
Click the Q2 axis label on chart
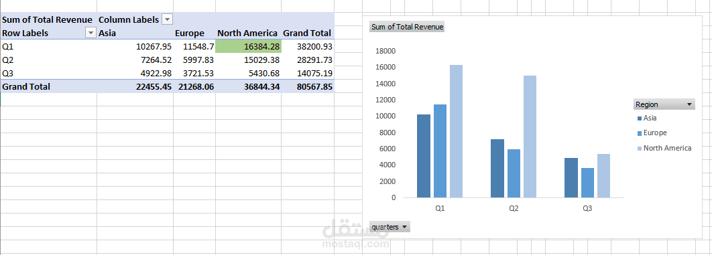[x=514, y=209]
